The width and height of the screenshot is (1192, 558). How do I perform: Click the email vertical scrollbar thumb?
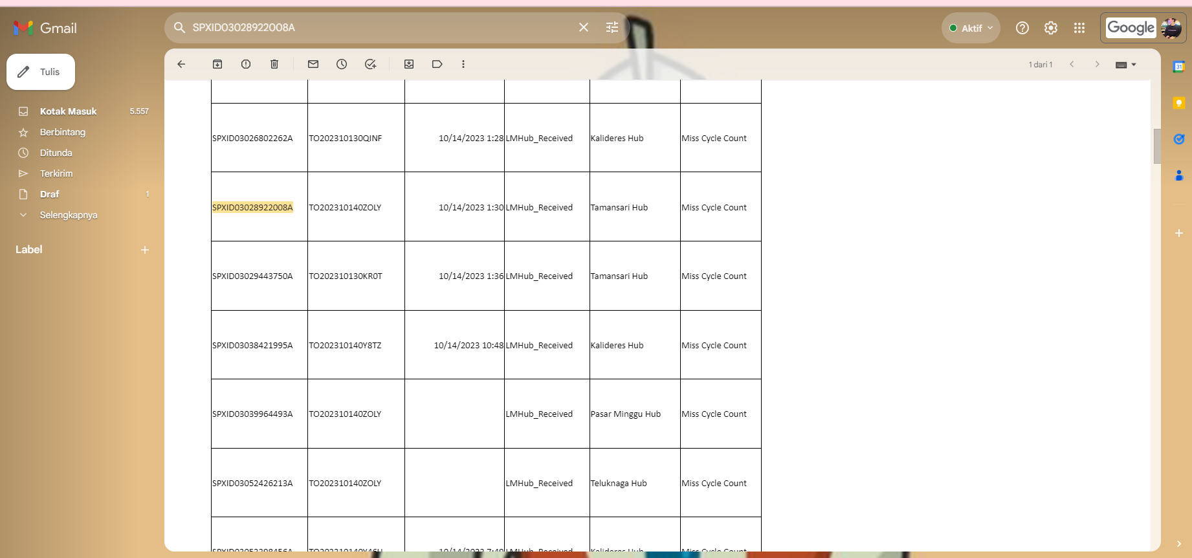(1157, 146)
